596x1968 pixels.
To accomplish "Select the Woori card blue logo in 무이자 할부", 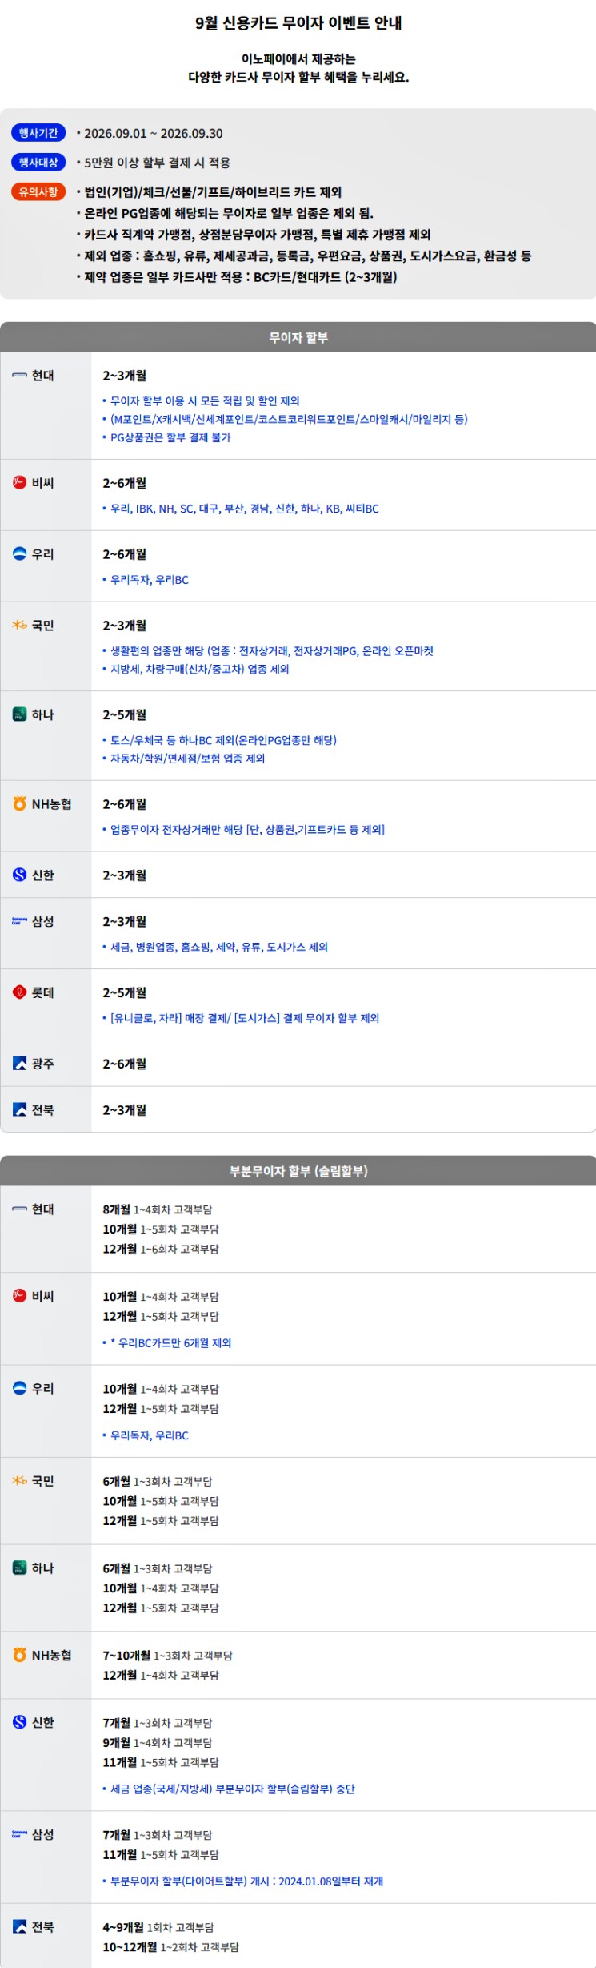I will point(20,553).
